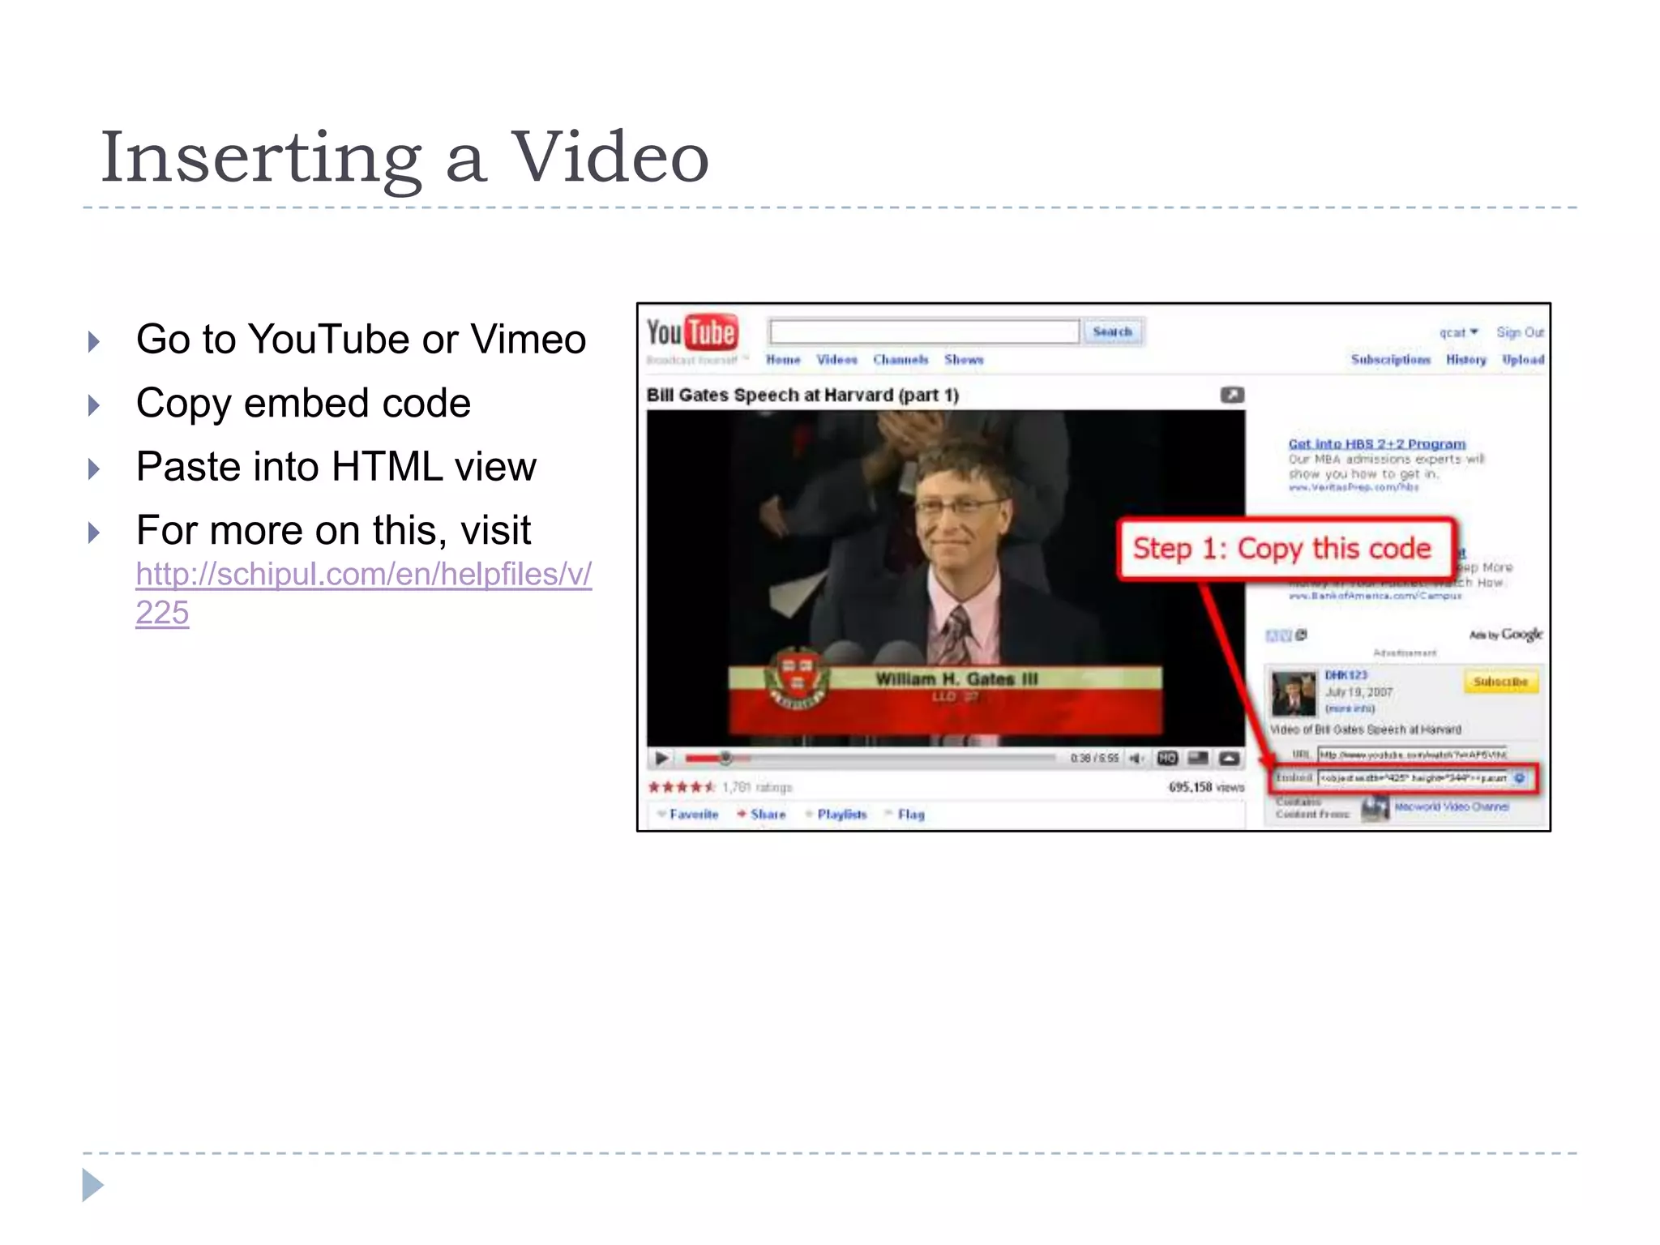Click the www.VeritasPrep.com/hbs ad URL
The height and width of the screenshot is (1245, 1660).
click(x=1354, y=487)
